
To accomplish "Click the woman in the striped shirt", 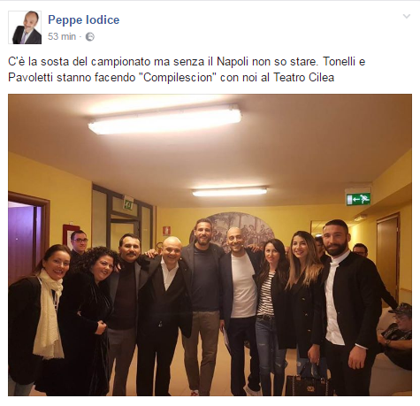I will 270,317.
